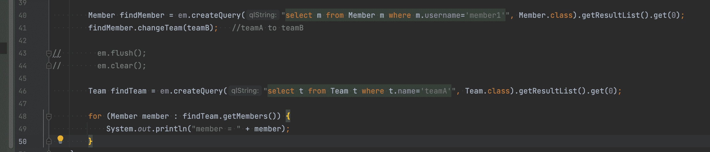This screenshot has height=152, width=710.
Task: Click line number 40 in the gutter
Action: pos(22,15)
